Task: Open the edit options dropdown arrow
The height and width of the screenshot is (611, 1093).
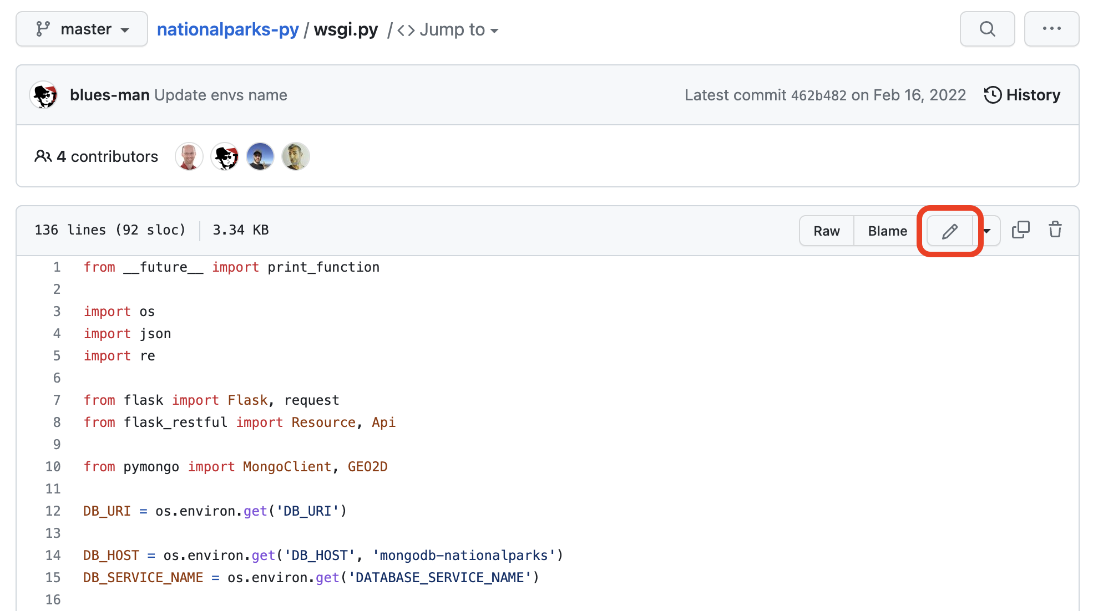Action: (987, 231)
